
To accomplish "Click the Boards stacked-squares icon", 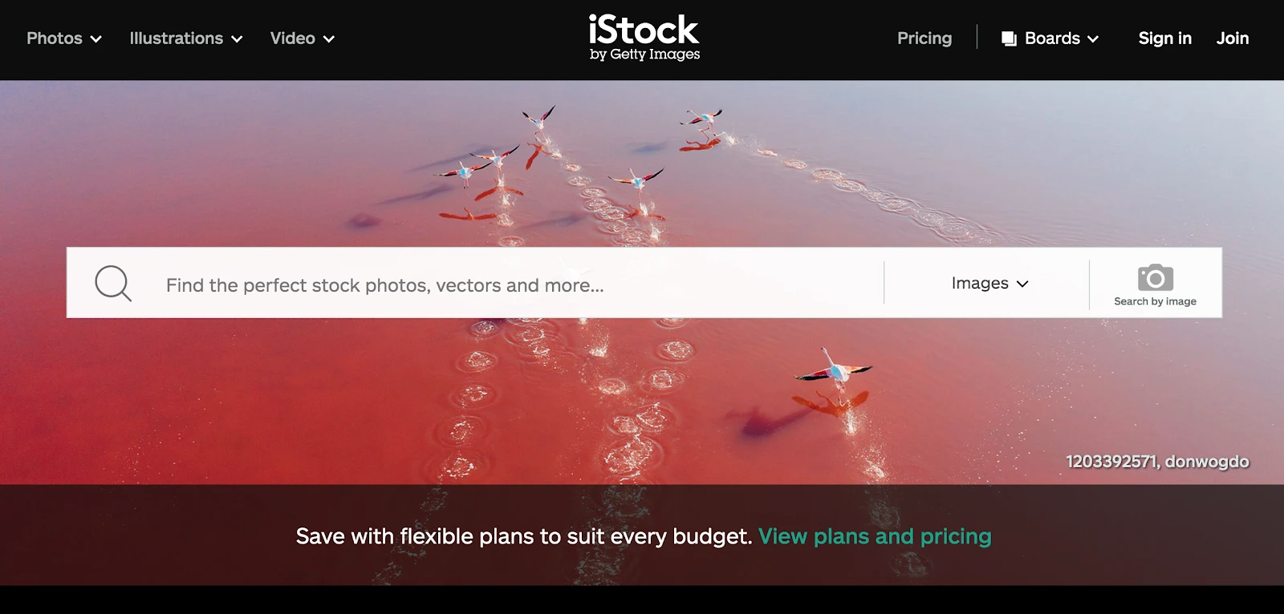I will pos(1009,38).
